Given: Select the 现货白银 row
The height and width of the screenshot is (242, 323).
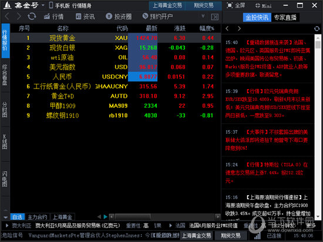Looking at the screenshot, I should pos(115,47).
